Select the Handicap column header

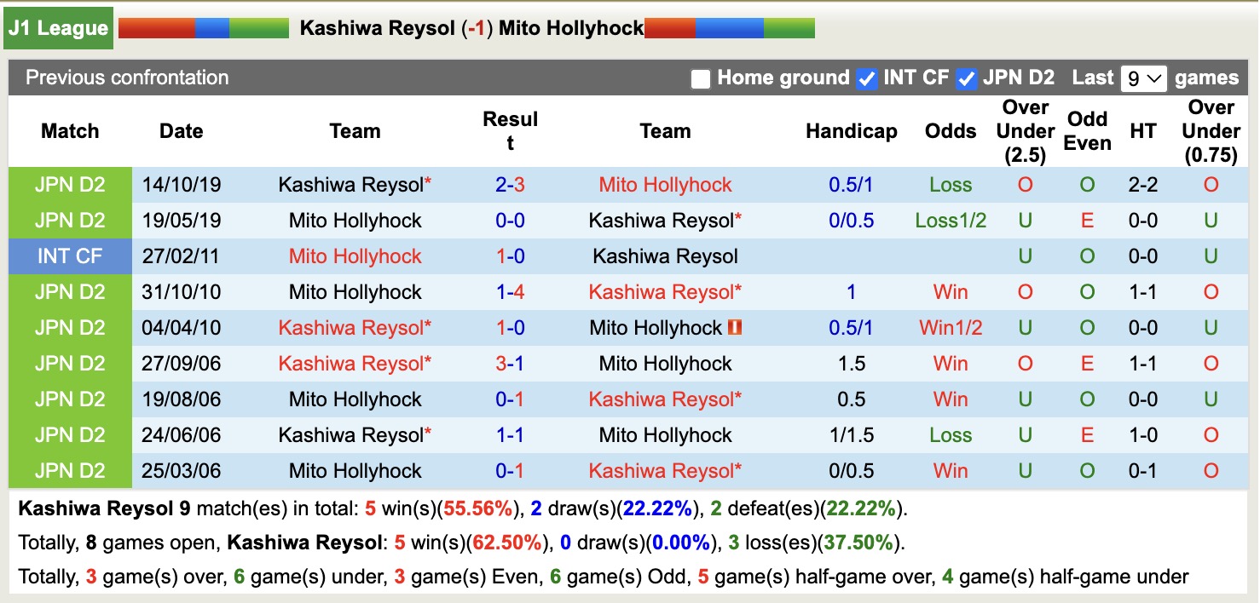pyautogui.click(x=851, y=131)
